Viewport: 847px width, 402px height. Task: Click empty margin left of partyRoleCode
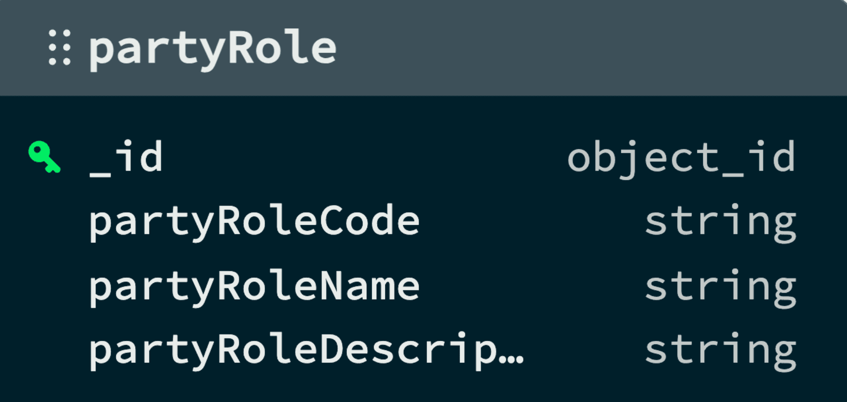(x=44, y=221)
